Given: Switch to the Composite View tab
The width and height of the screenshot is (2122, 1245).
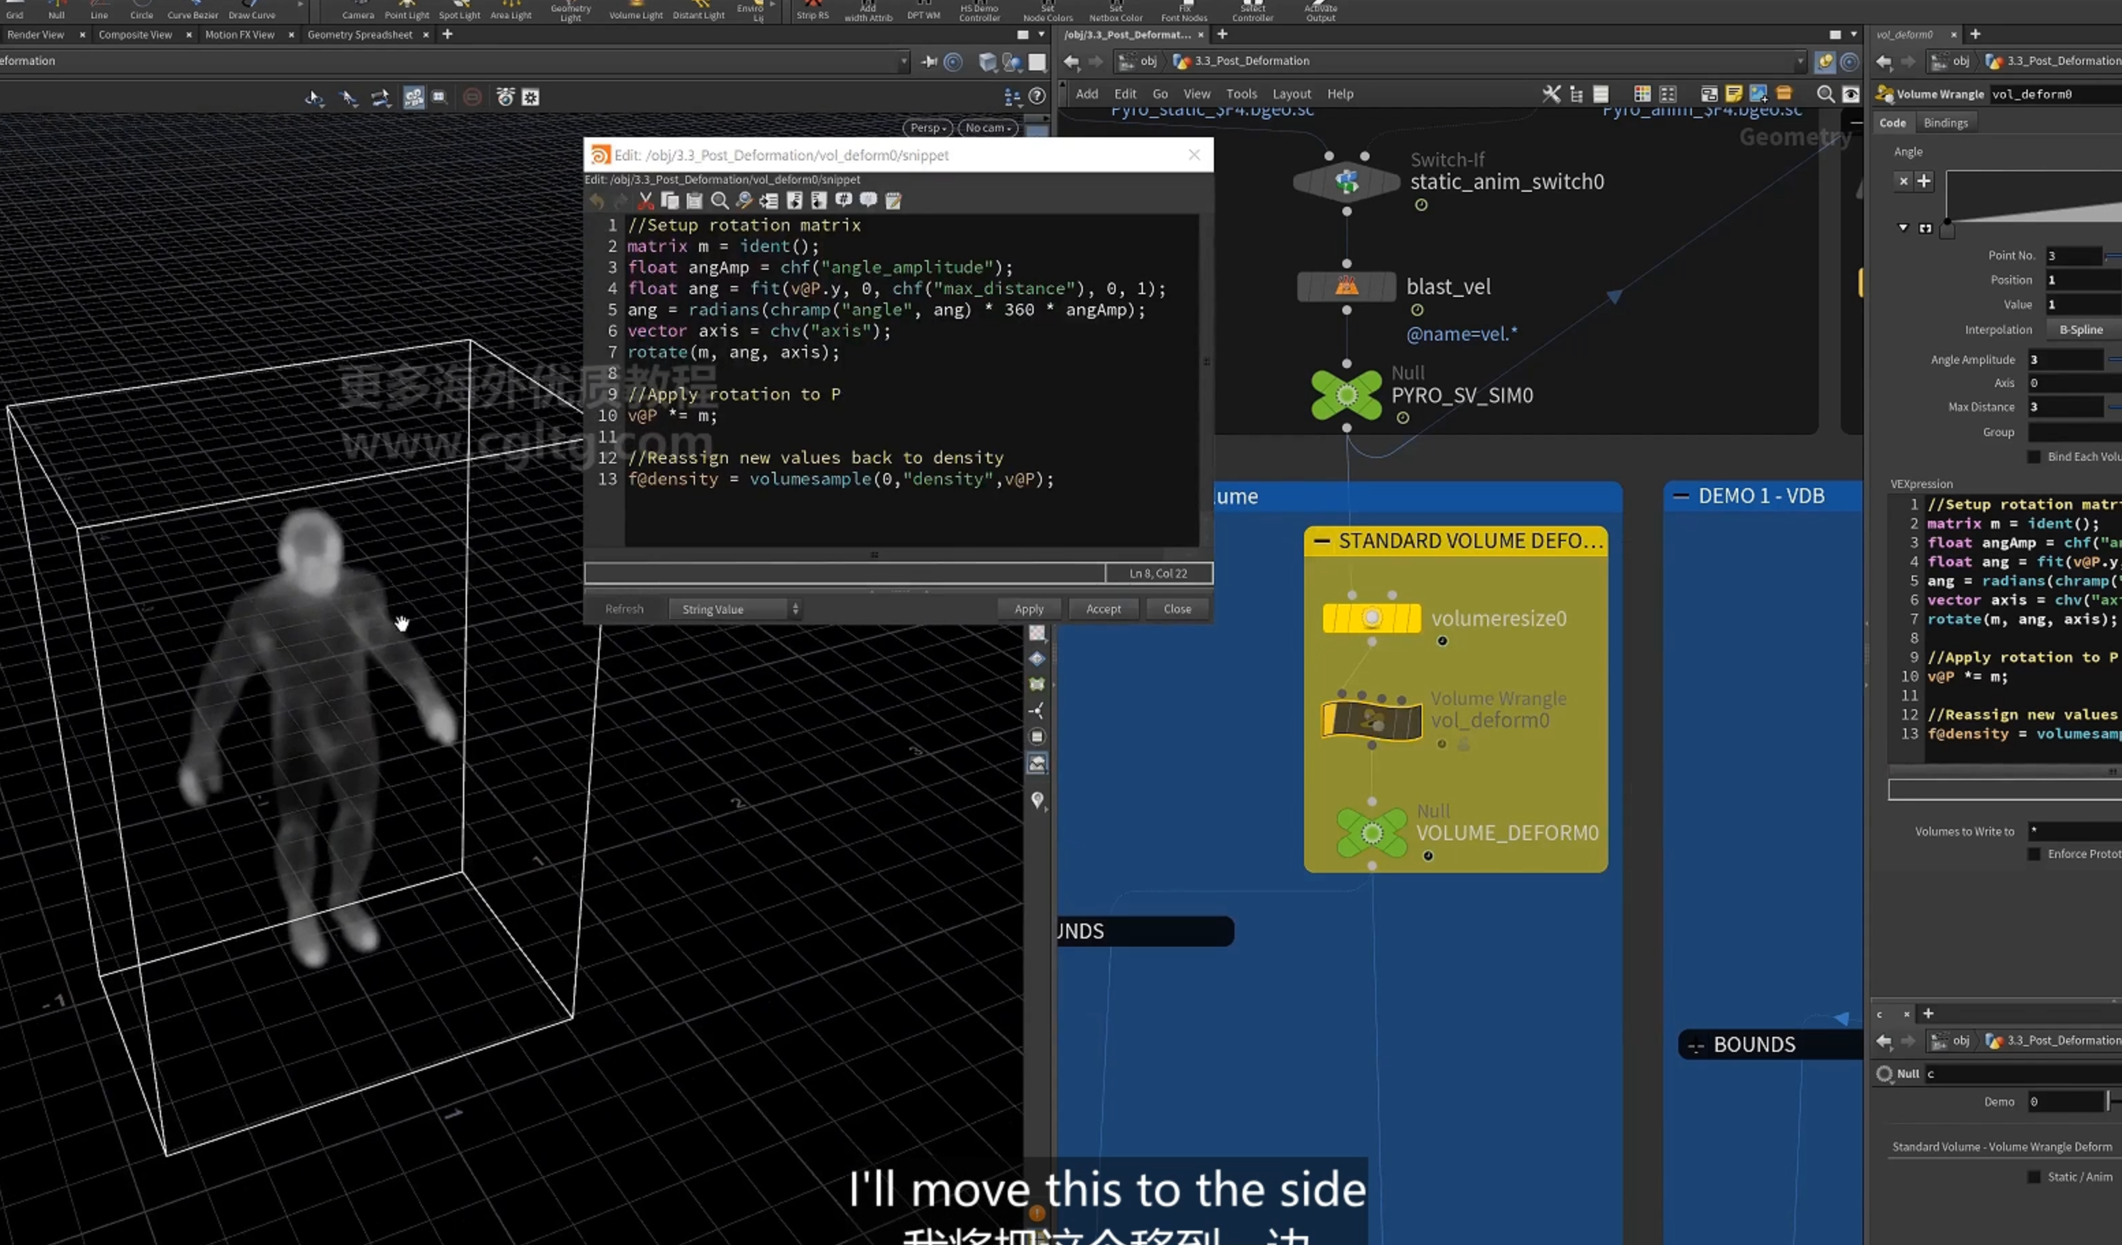Looking at the screenshot, I should pos(135,35).
